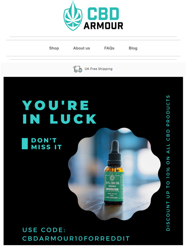Click the DON'T MISS IT text

point(46,144)
